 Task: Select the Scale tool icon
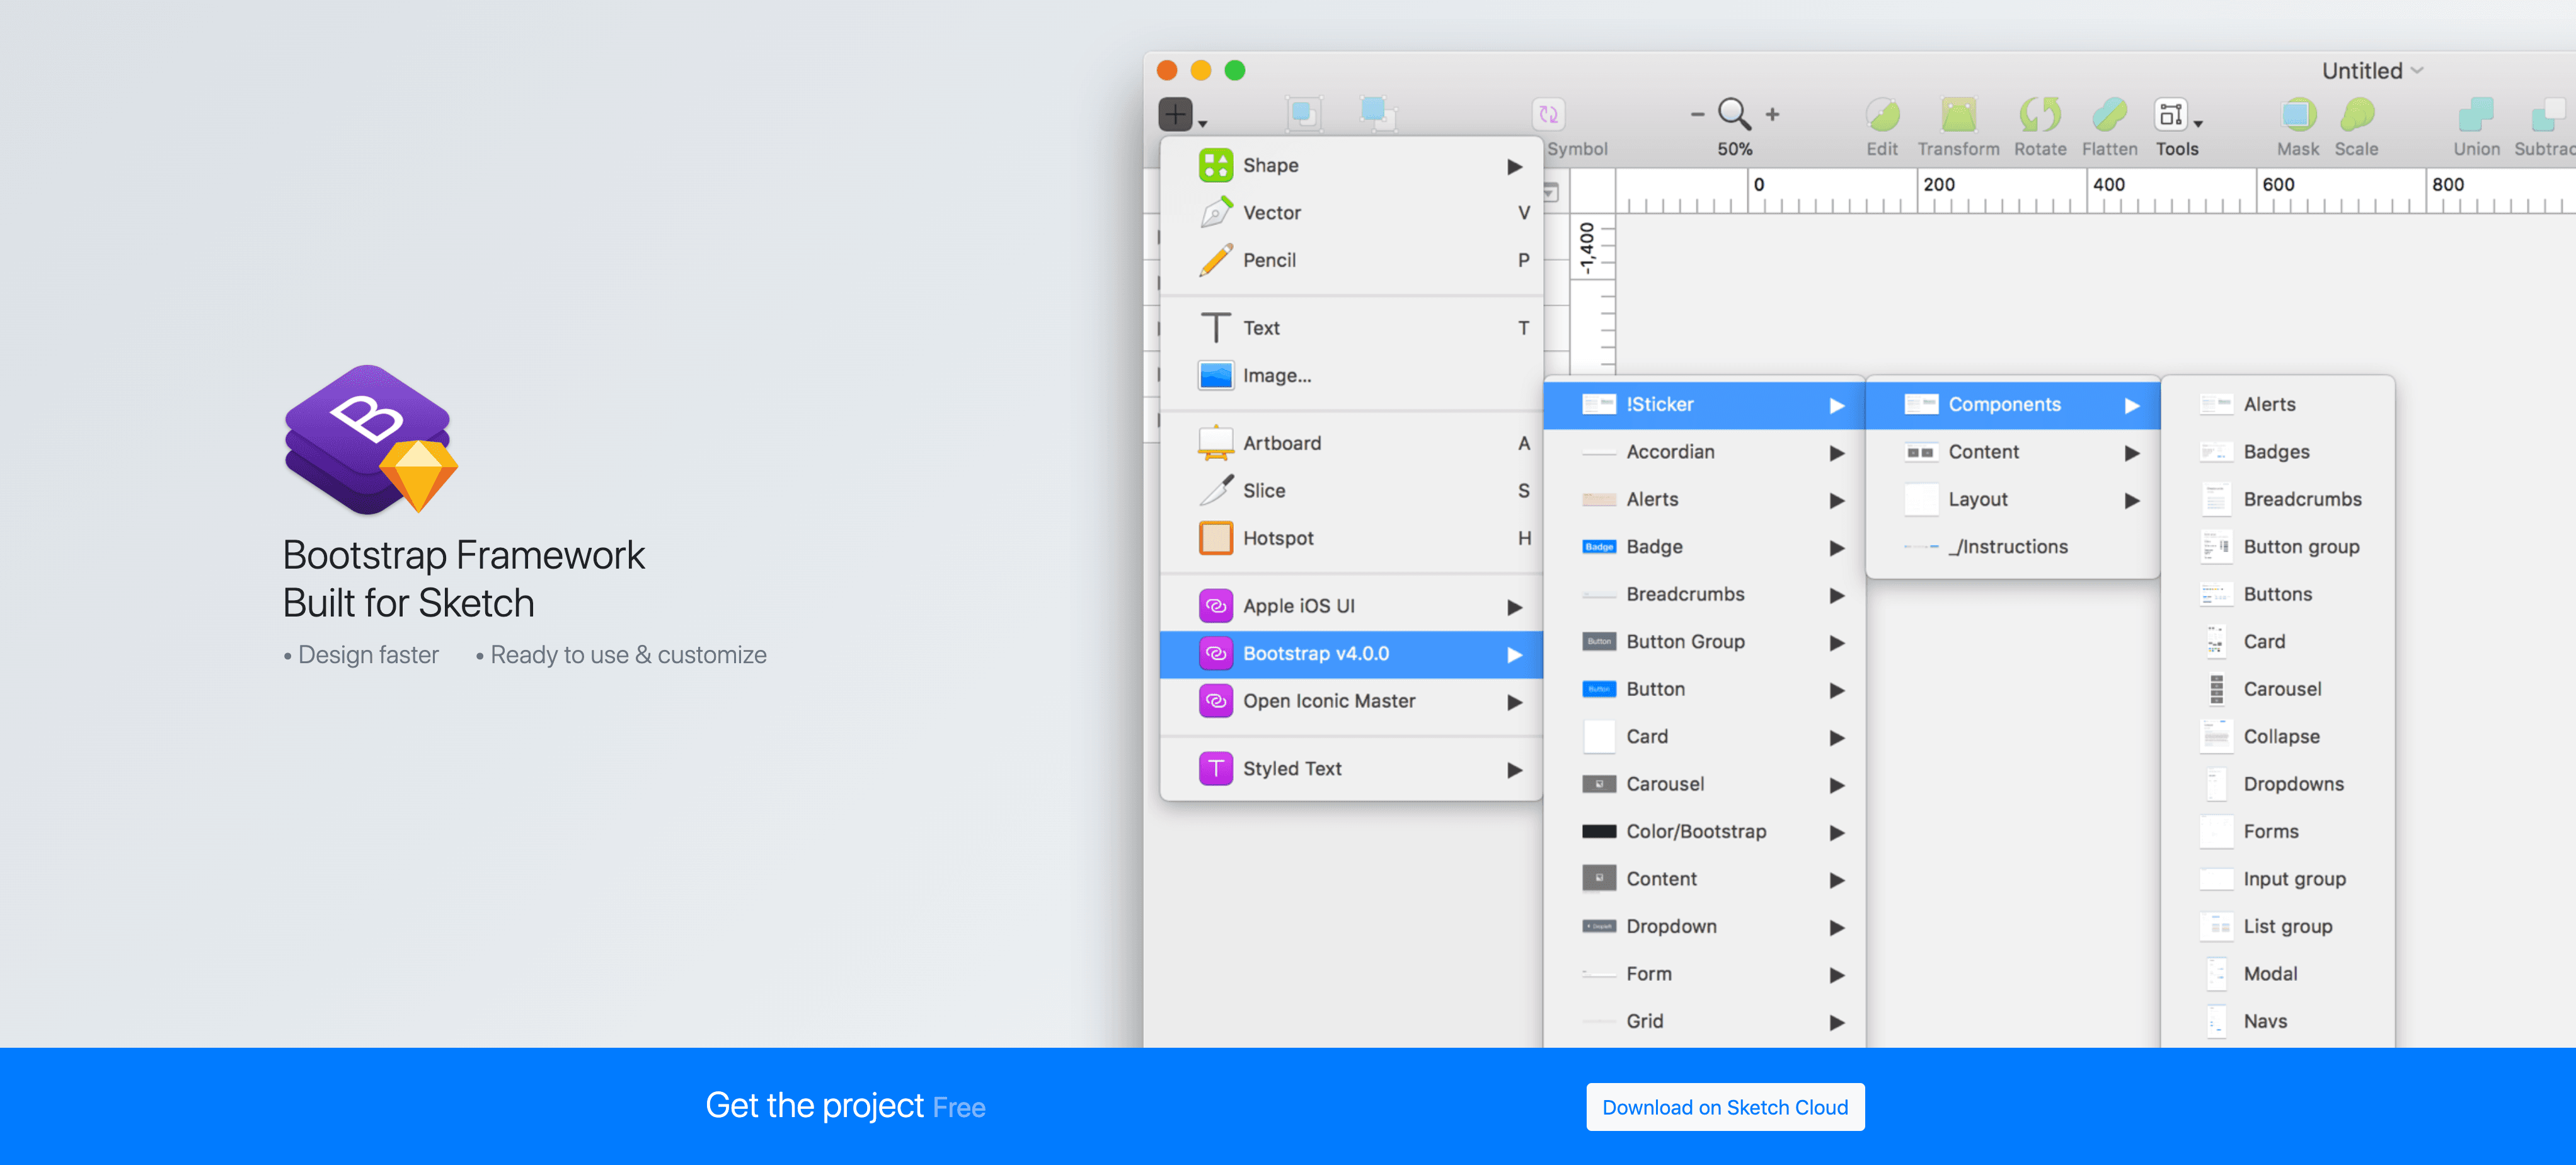2356,115
